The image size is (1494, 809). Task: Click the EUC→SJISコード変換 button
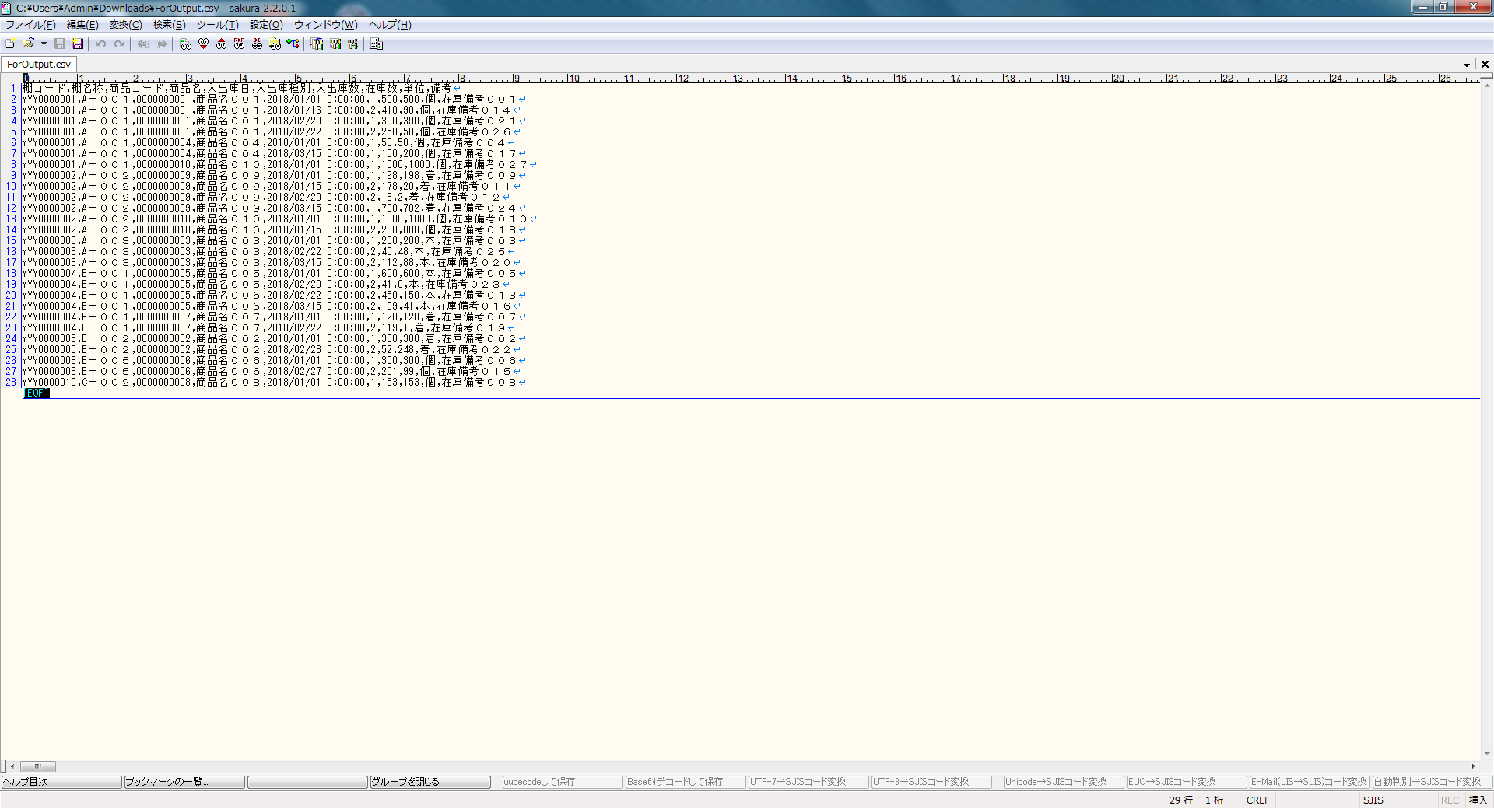[1187, 782]
